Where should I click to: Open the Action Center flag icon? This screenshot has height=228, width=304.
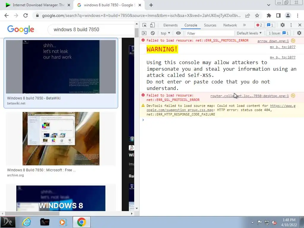259,222
